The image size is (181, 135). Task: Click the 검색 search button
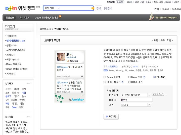tap(99, 8)
